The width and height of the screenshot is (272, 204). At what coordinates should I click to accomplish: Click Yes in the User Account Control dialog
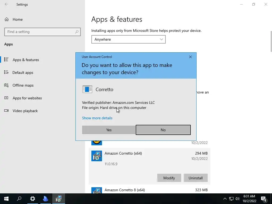pyautogui.click(x=109, y=130)
